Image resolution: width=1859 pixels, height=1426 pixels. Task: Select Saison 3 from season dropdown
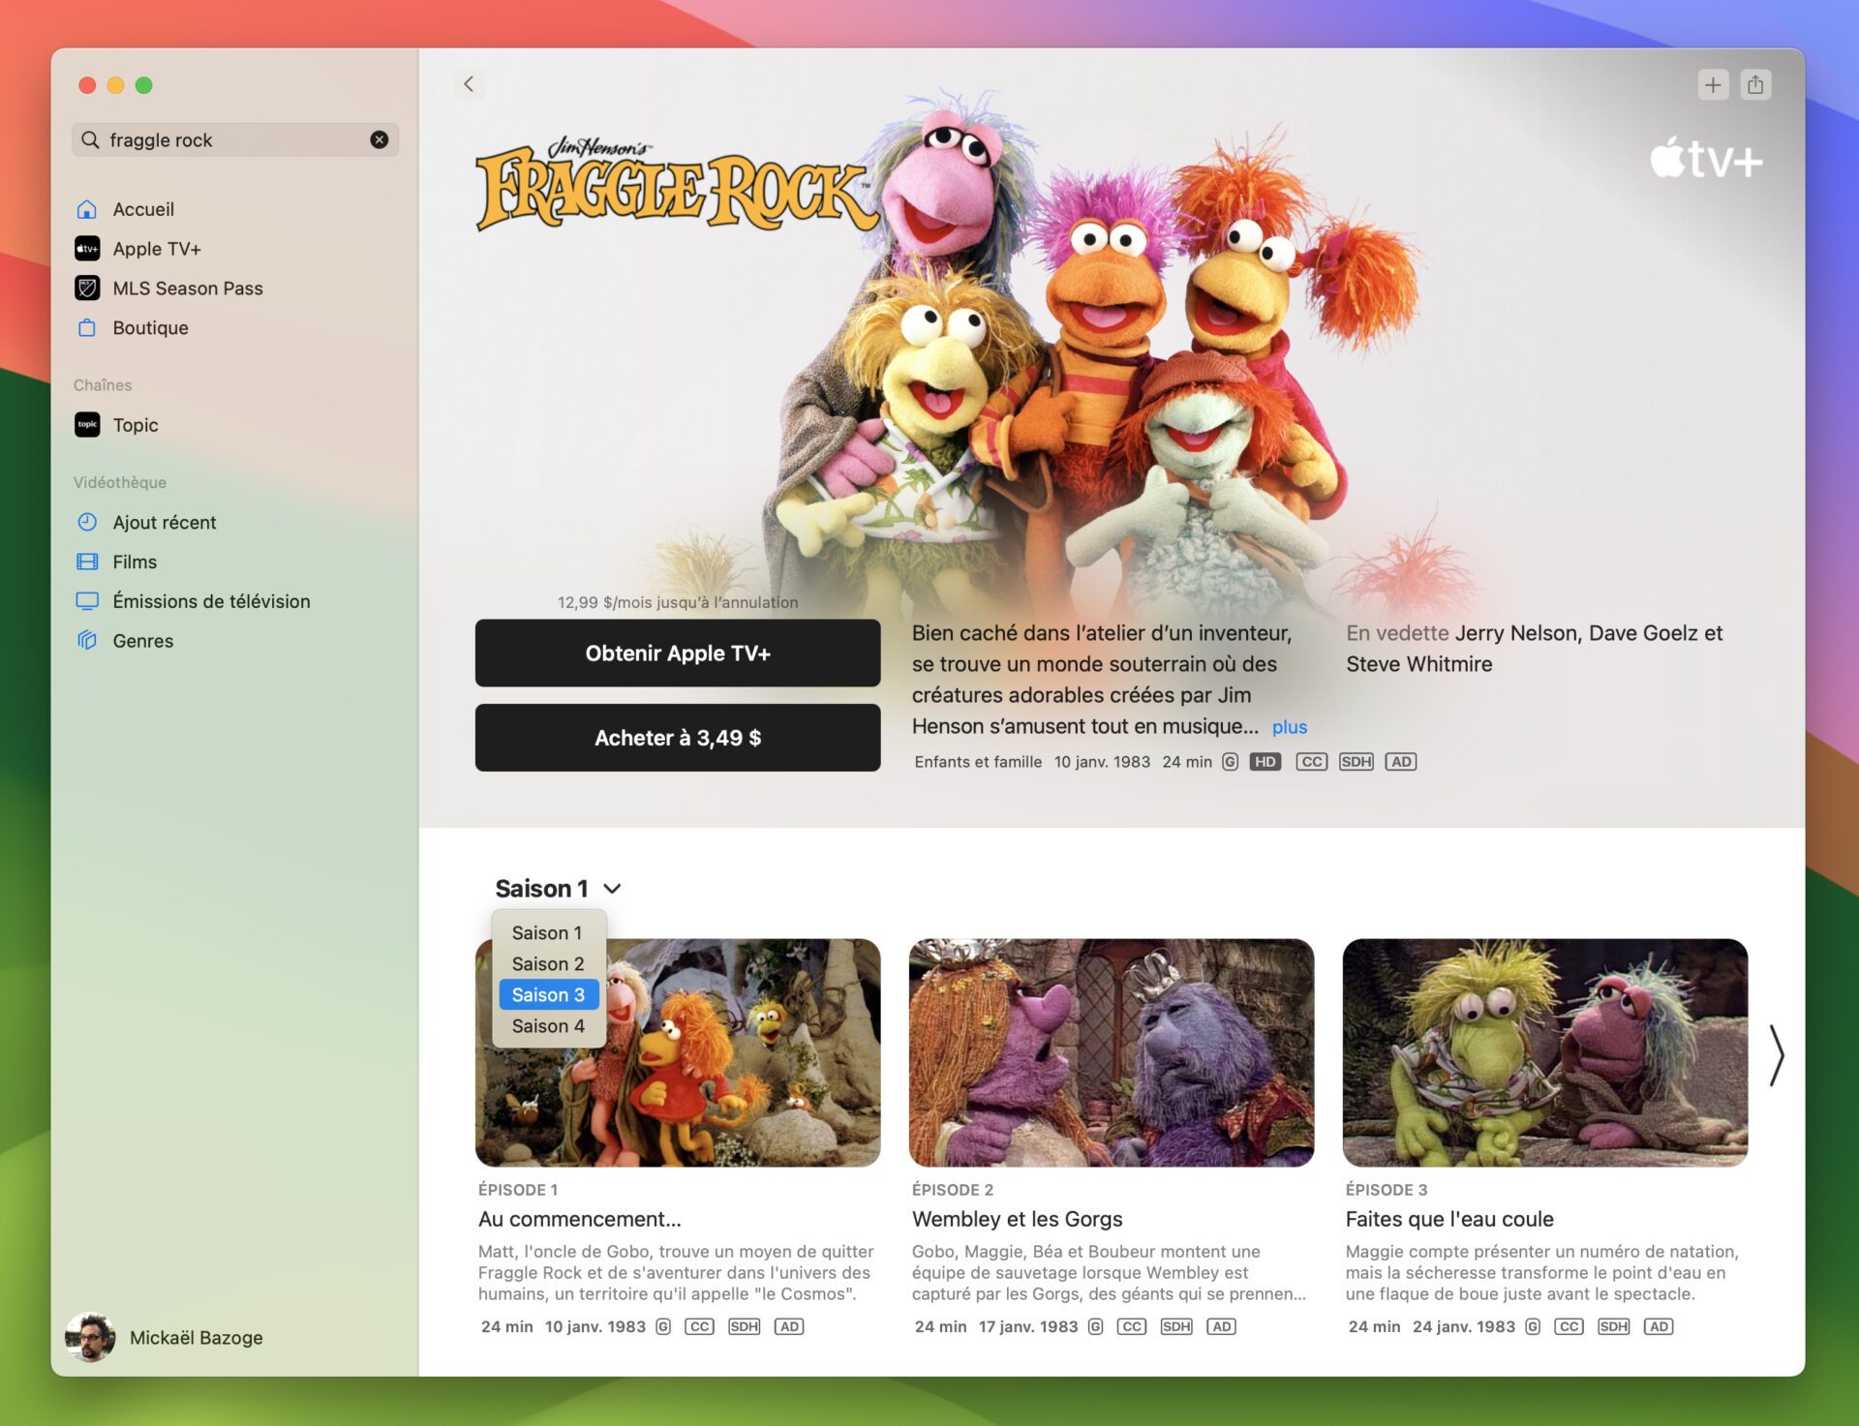547,993
